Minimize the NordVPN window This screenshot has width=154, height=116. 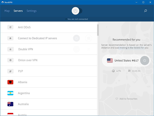[x=137, y=2]
